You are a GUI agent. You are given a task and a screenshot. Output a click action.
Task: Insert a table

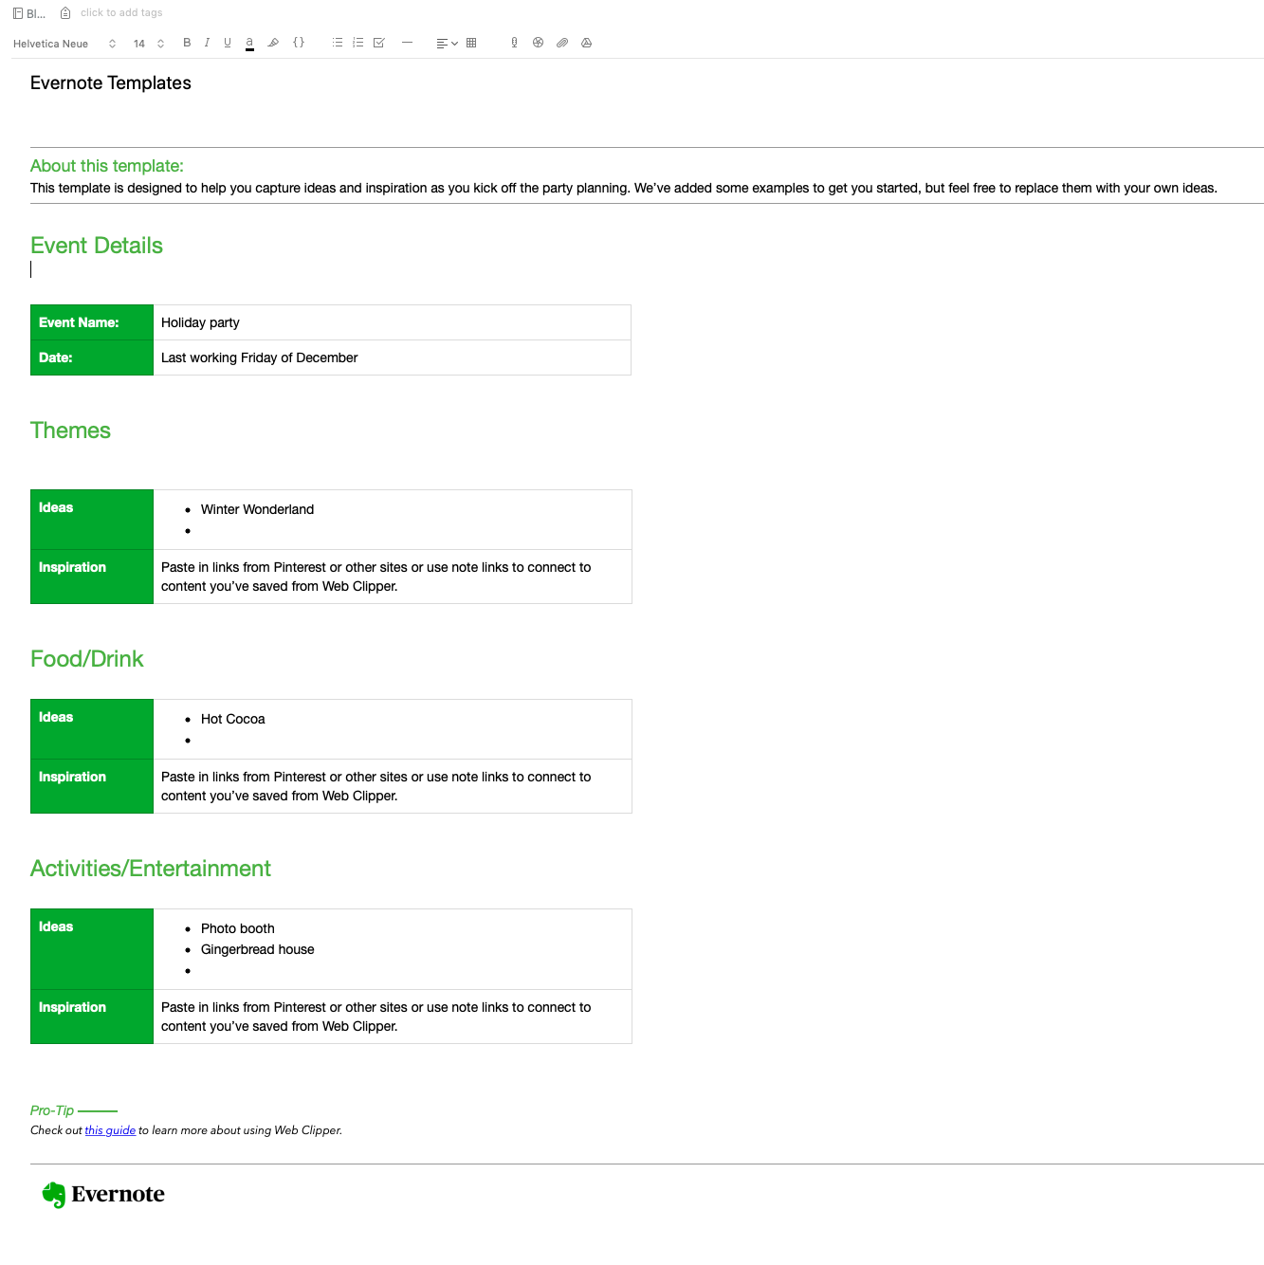[471, 43]
